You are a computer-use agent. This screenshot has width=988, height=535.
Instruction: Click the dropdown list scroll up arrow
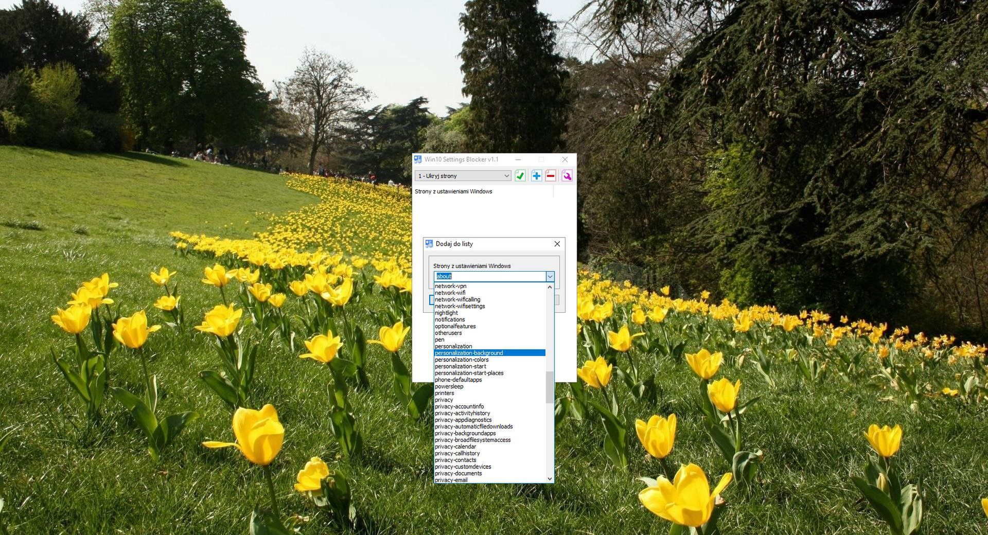(550, 287)
